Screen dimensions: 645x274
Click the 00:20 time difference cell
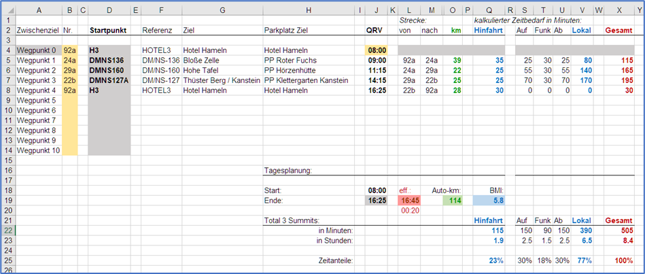coord(410,211)
